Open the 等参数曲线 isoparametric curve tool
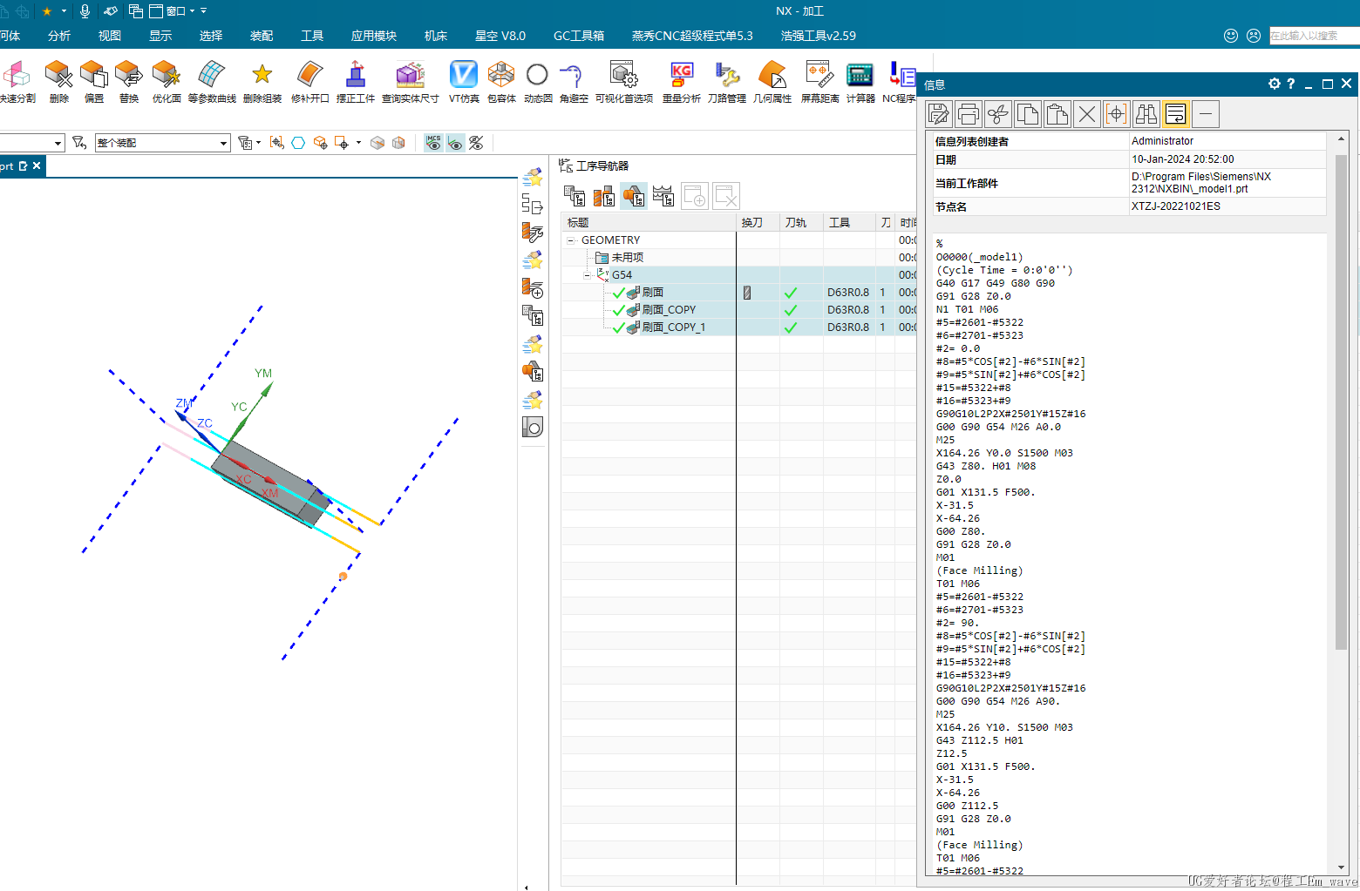Image resolution: width=1360 pixels, height=891 pixels. 212,81
